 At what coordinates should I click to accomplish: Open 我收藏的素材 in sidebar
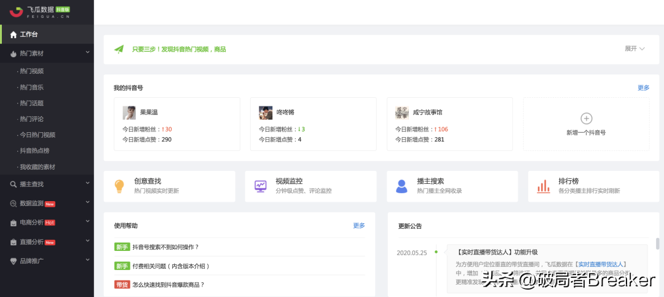tap(38, 167)
